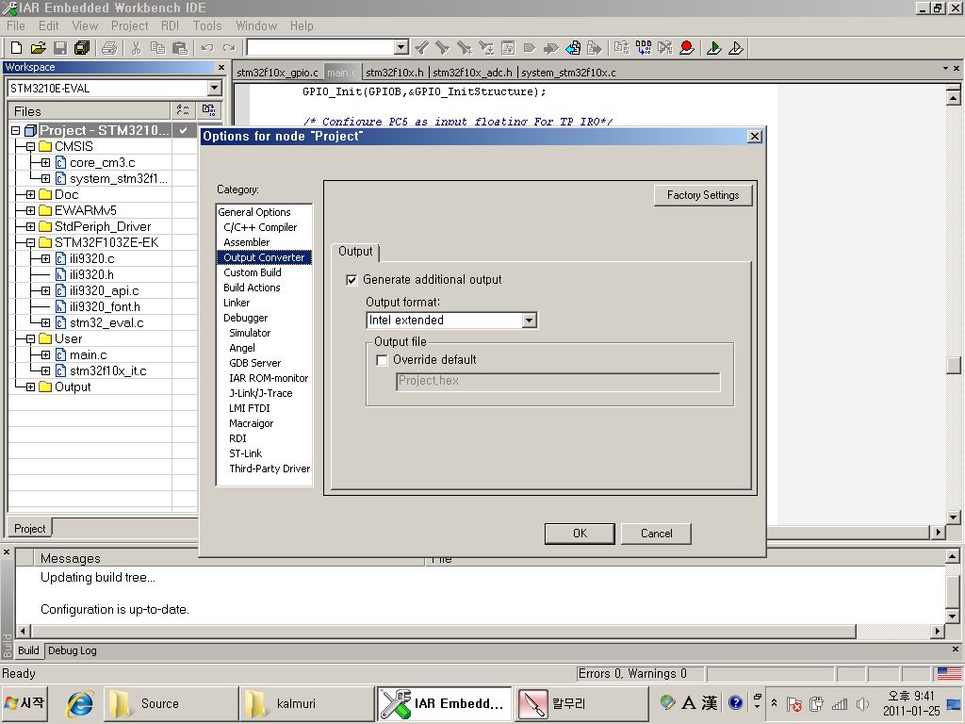Switch to stm32f10x_adc.c editor tab

[x=472, y=73]
